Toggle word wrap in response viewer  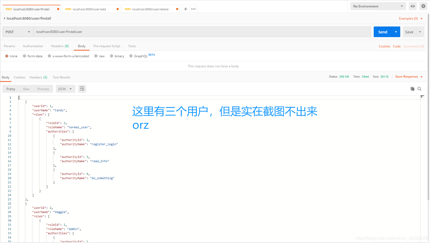click(x=82, y=89)
